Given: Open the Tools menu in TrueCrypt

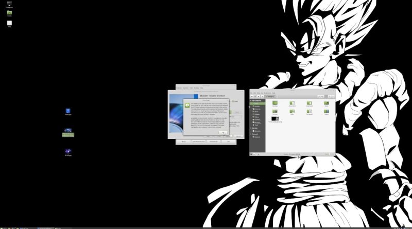Looking at the screenshot, I should (x=191, y=88).
